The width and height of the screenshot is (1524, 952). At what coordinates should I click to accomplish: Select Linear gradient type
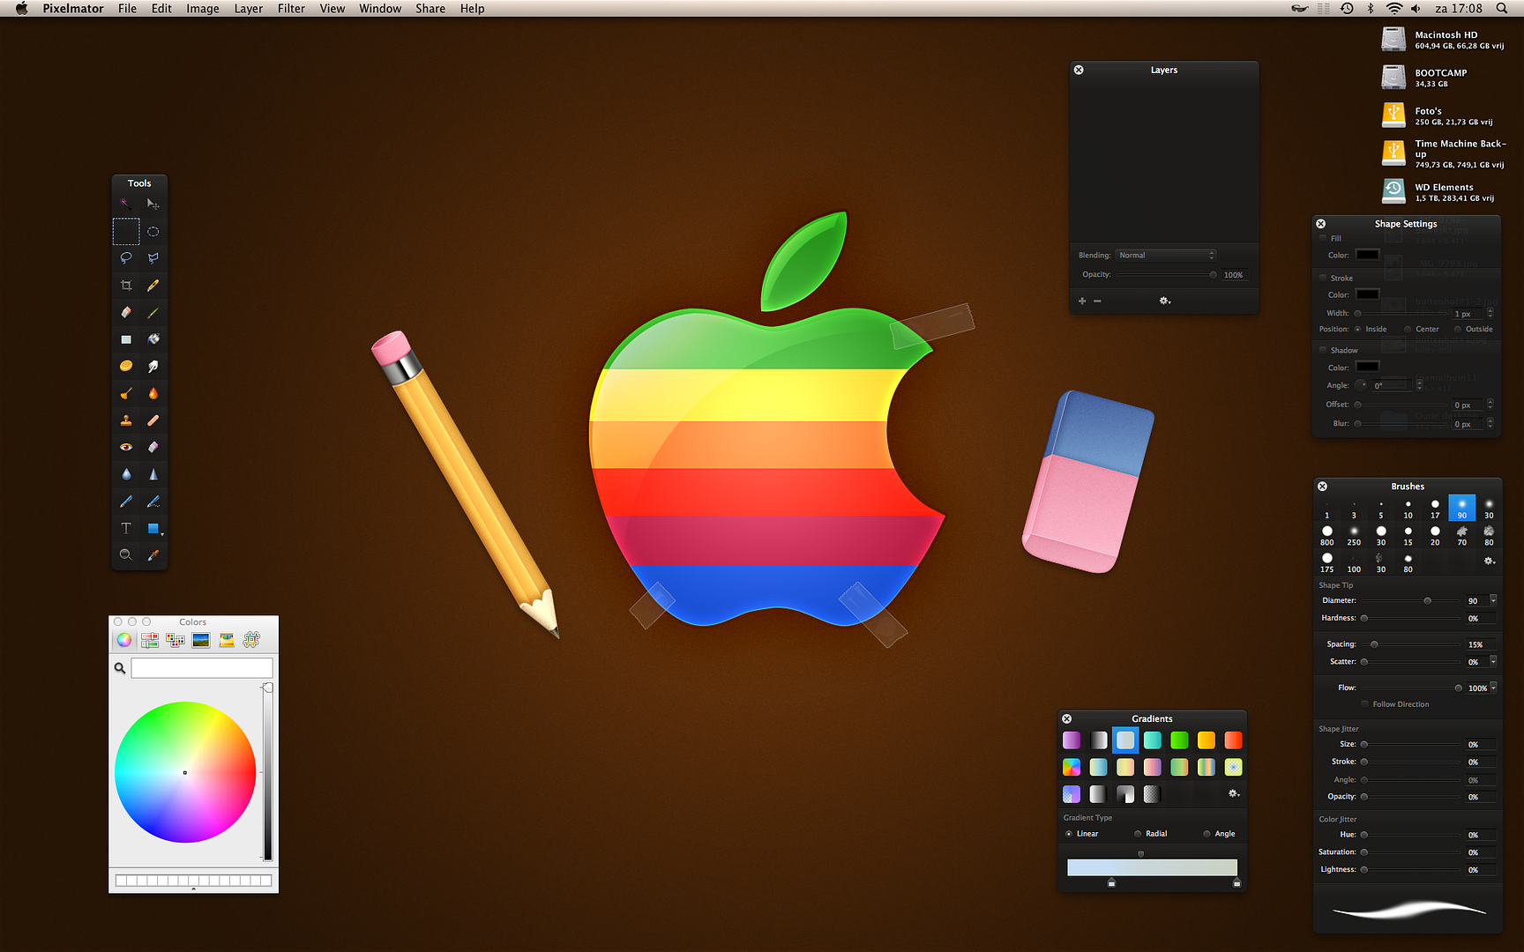[x=1069, y=834]
